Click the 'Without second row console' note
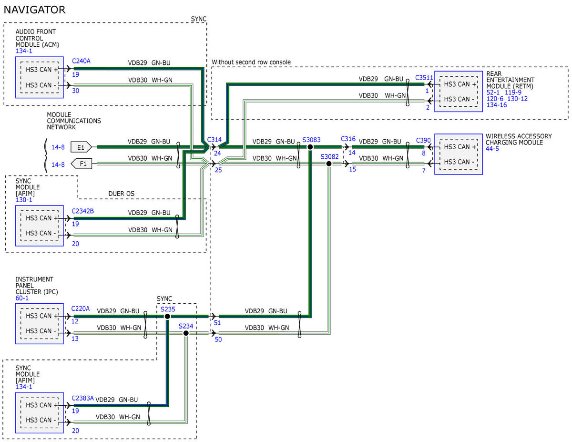The image size is (572, 442). [251, 62]
